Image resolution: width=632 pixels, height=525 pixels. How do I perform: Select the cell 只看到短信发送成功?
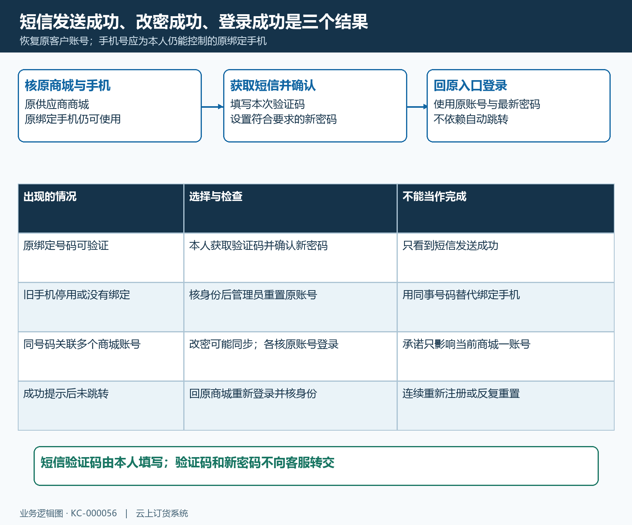pos(506,258)
